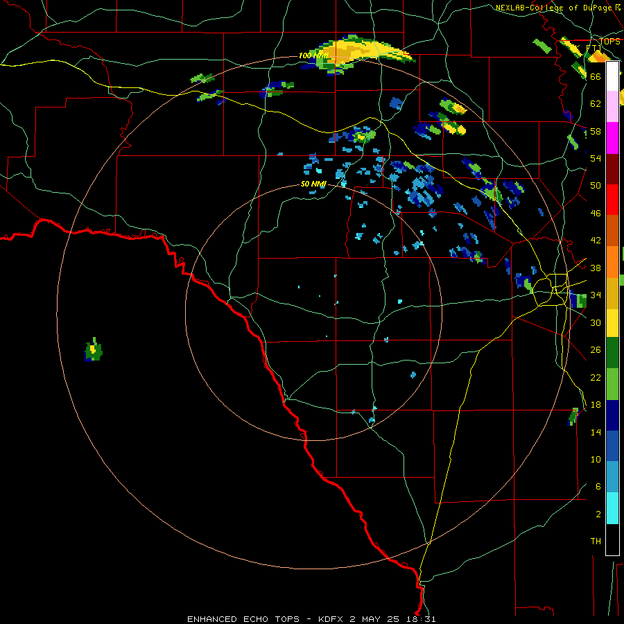Click the "46" legend value

pyautogui.click(x=596, y=214)
